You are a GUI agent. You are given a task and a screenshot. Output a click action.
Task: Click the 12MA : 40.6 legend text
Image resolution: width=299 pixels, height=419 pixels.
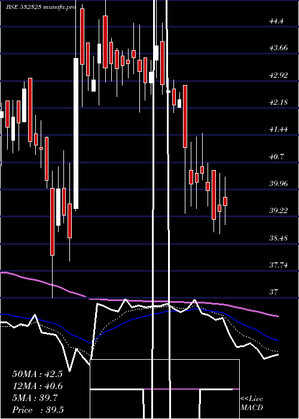(x=37, y=386)
